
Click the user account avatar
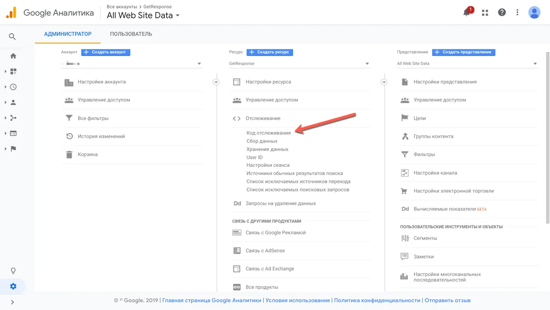tap(534, 12)
